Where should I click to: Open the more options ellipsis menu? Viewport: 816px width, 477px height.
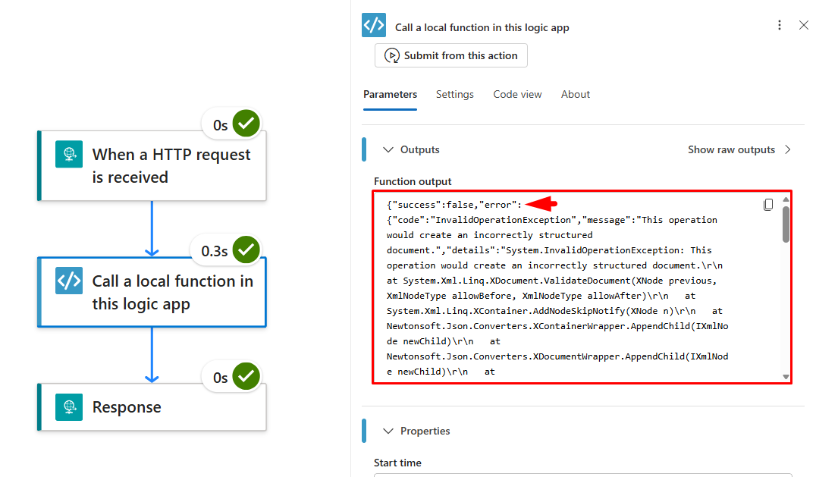point(779,25)
